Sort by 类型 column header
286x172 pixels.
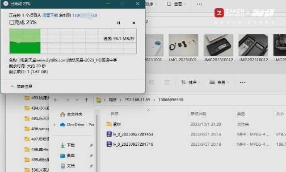pos(241,114)
